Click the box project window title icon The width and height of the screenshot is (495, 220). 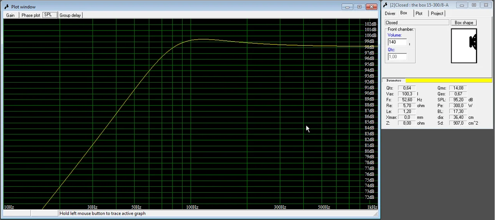coord(385,5)
